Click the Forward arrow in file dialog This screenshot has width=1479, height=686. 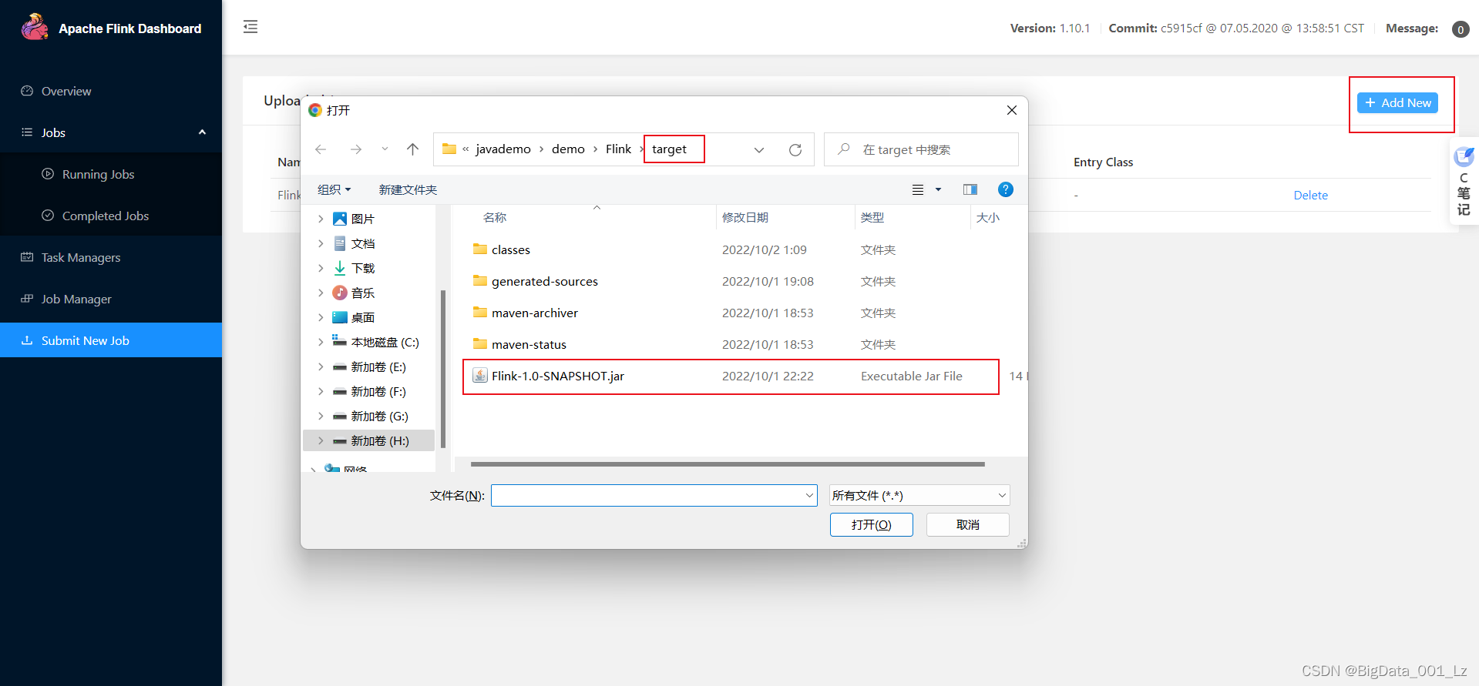tap(355, 149)
